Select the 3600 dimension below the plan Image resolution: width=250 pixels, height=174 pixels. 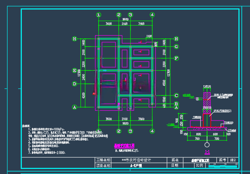point(109,119)
